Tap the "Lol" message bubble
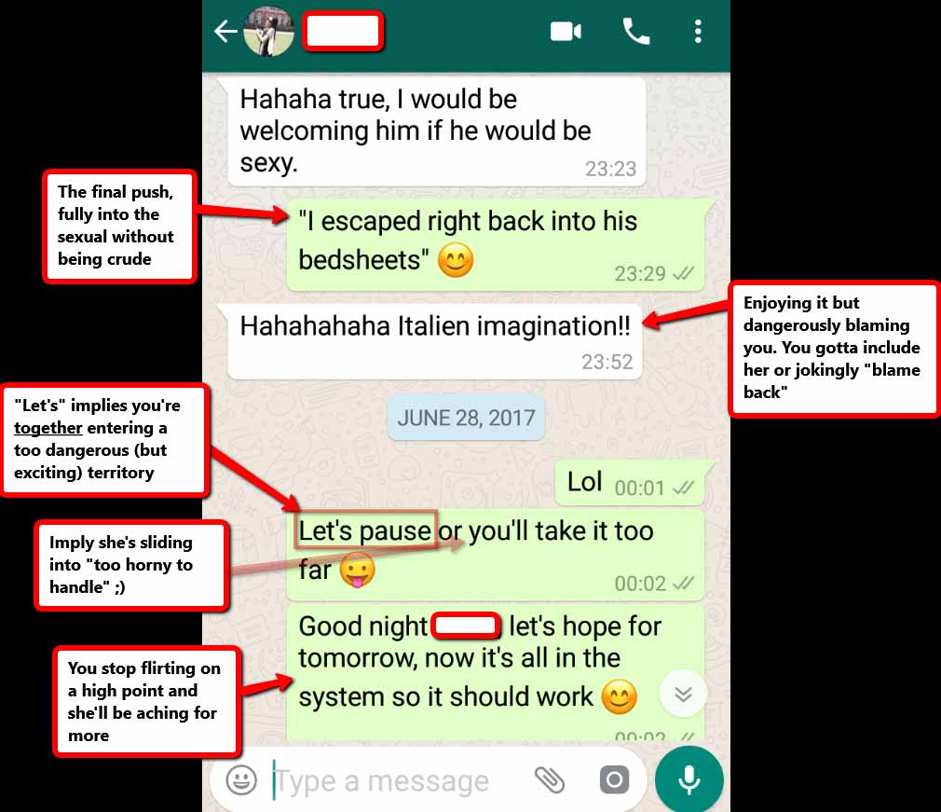The width and height of the screenshot is (941, 812). pyautogui.click(x=634, y=482)
